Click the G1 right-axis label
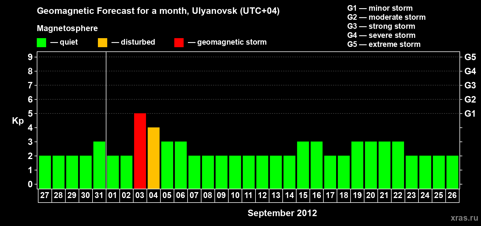This screenshot has width=481, height=226. click(x=470, y=114)
